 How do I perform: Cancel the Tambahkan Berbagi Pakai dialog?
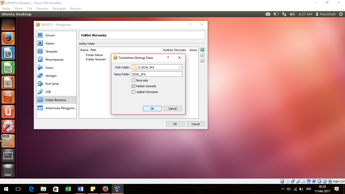pos(173,109)
